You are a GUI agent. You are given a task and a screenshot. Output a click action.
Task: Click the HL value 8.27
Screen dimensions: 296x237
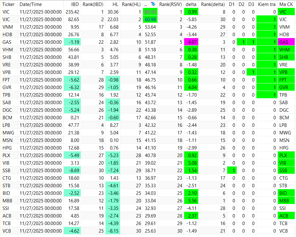(x=114, y=125)
